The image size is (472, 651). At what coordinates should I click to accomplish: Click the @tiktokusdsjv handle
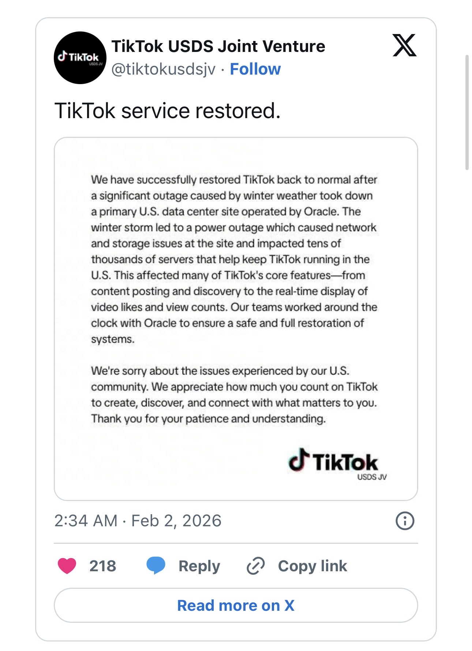pyautogui.click(x=163, y=69)
